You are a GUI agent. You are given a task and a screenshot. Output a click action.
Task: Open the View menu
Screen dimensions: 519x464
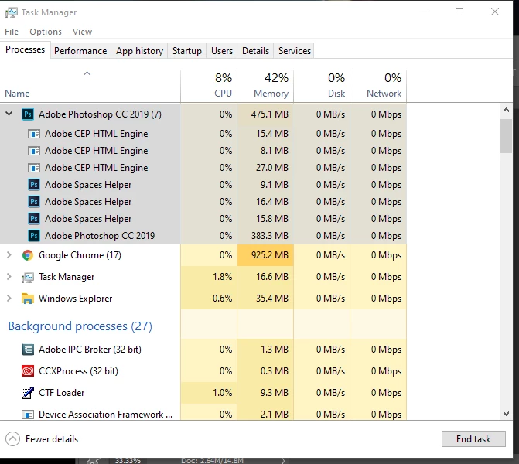coord(83,32)
